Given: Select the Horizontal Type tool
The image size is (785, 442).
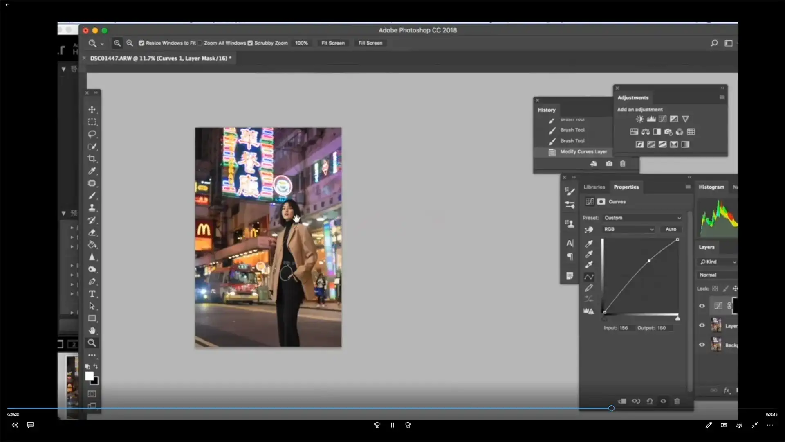Looking at the screenshot, I should coord(92,294).
